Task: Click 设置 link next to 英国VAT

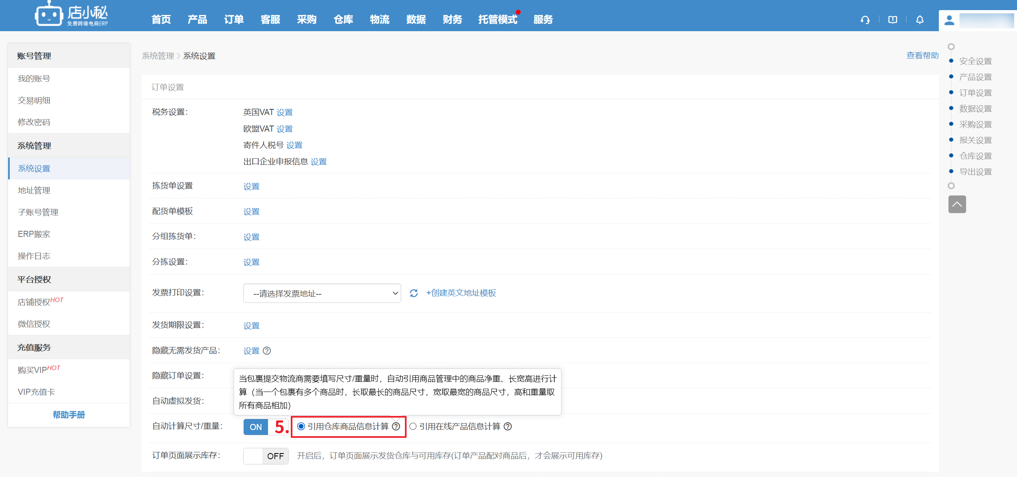Action: point(284,112)
